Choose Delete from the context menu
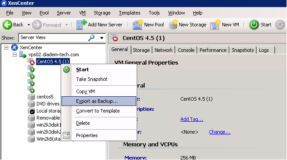The width and height of the screenshot is (287, 160). [x=99, y=123]
